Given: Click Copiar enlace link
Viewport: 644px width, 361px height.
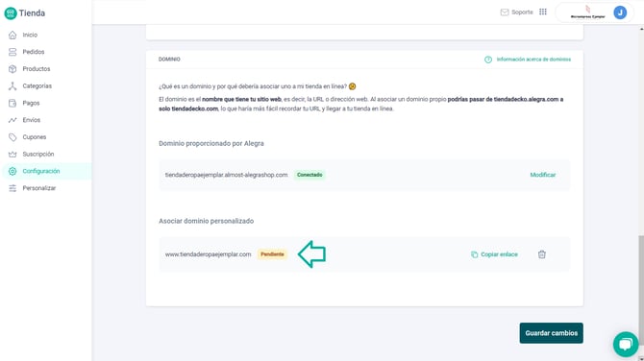Looking at the screenshot, I should coord(499,254).
